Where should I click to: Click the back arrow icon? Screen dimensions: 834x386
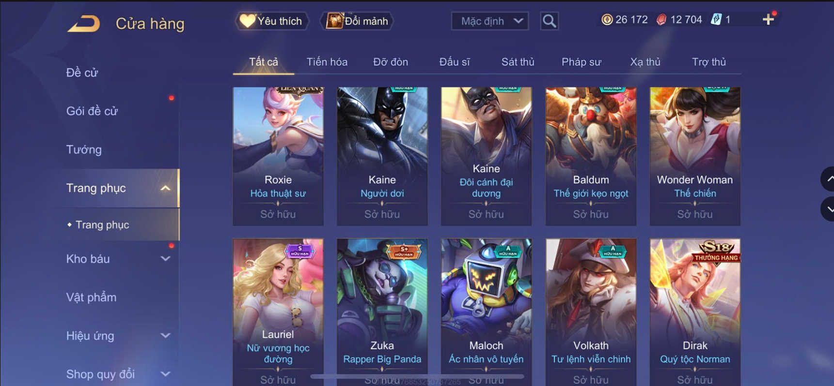84,23
